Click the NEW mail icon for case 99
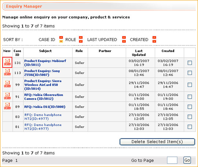Screen dimensions: 198x167 point(7,84)
